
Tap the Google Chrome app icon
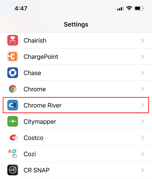(13, 89)
